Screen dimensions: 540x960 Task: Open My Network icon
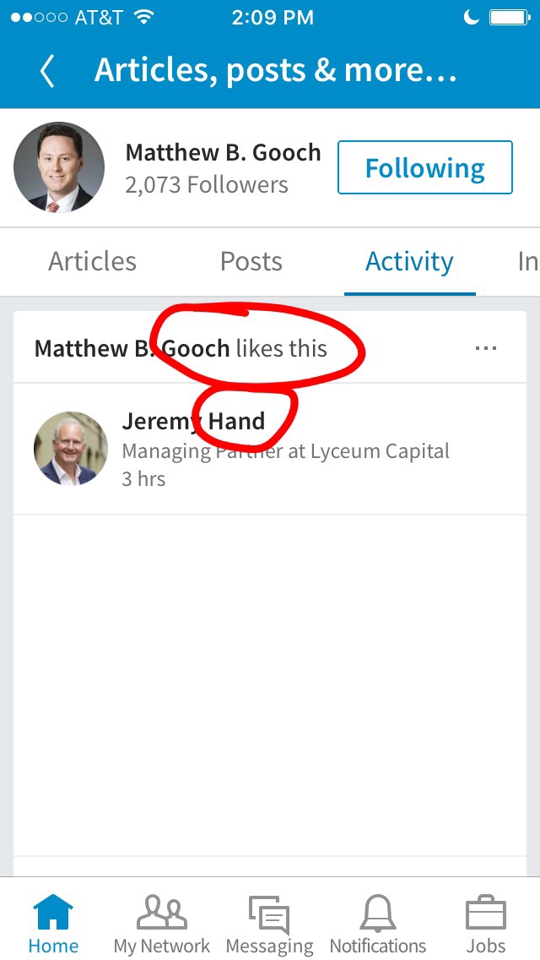(x=161, y=912)
